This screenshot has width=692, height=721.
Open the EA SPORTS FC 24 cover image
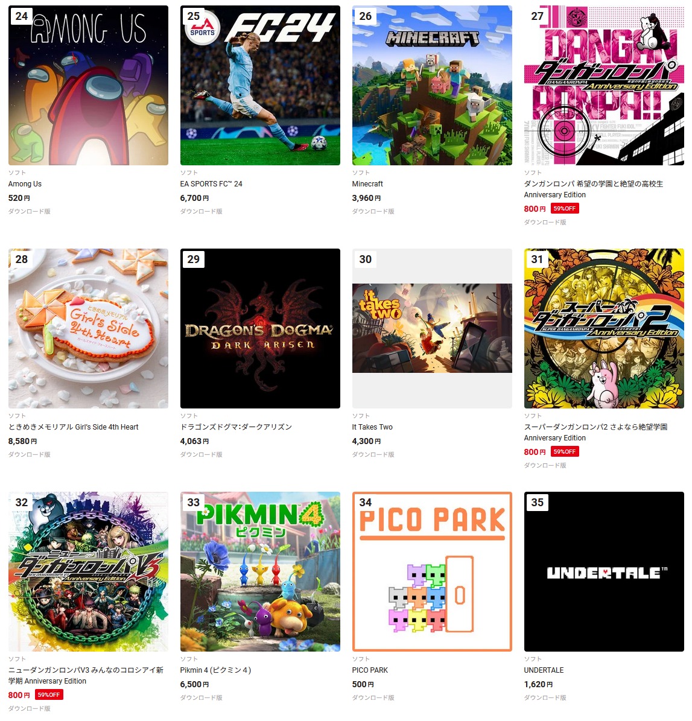click(x=260, y=85)
